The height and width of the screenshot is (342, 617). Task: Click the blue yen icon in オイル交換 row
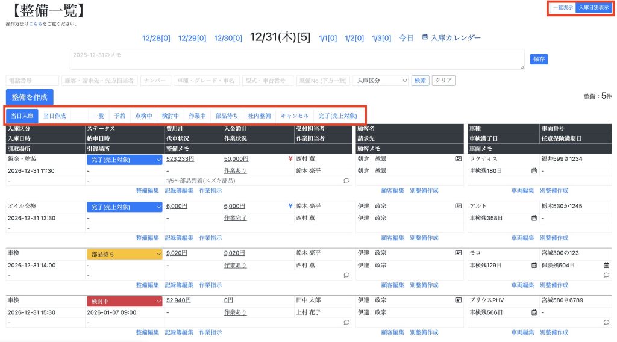(x=290, y=206)
